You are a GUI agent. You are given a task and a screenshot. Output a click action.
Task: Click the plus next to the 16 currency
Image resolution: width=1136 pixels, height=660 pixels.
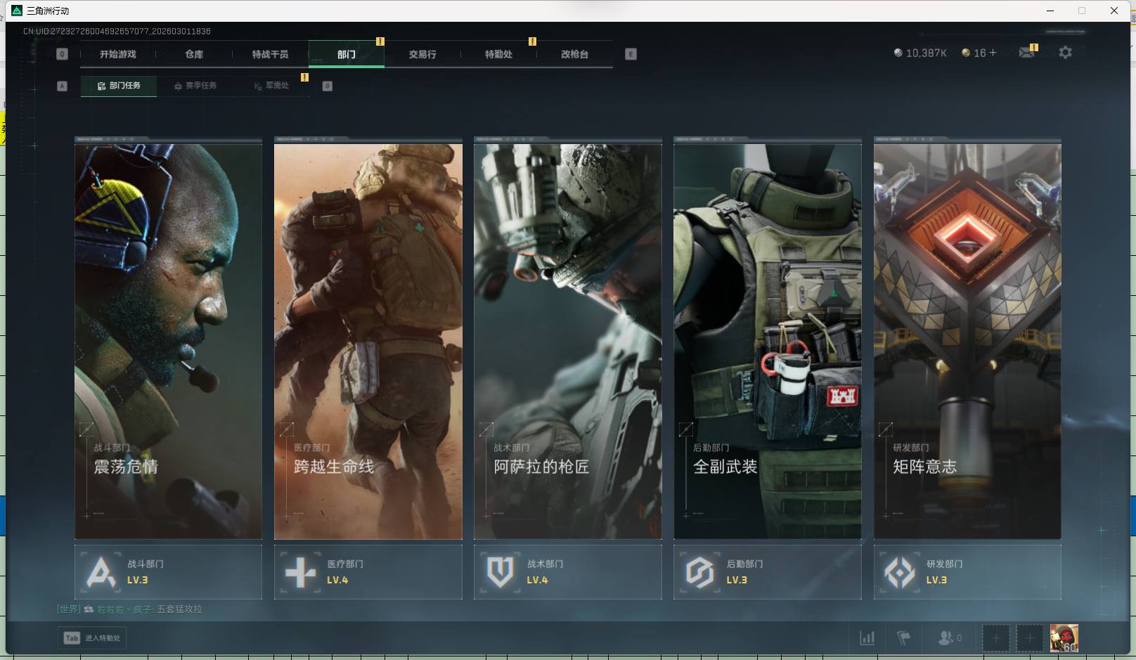993,53
